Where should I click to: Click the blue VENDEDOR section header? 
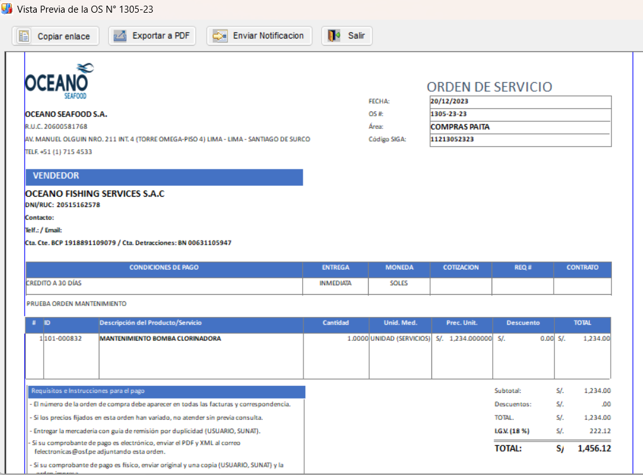click(163, 176)
